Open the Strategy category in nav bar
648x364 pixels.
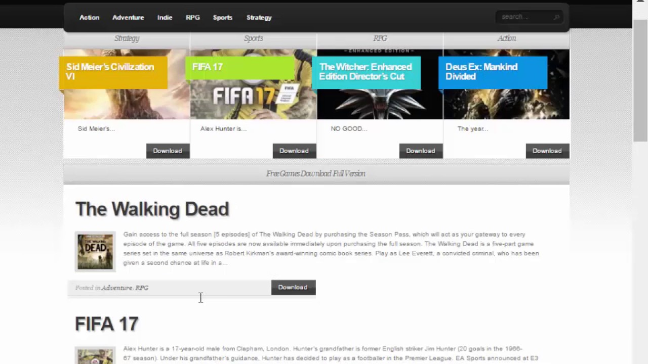click(x=259, y=17)
